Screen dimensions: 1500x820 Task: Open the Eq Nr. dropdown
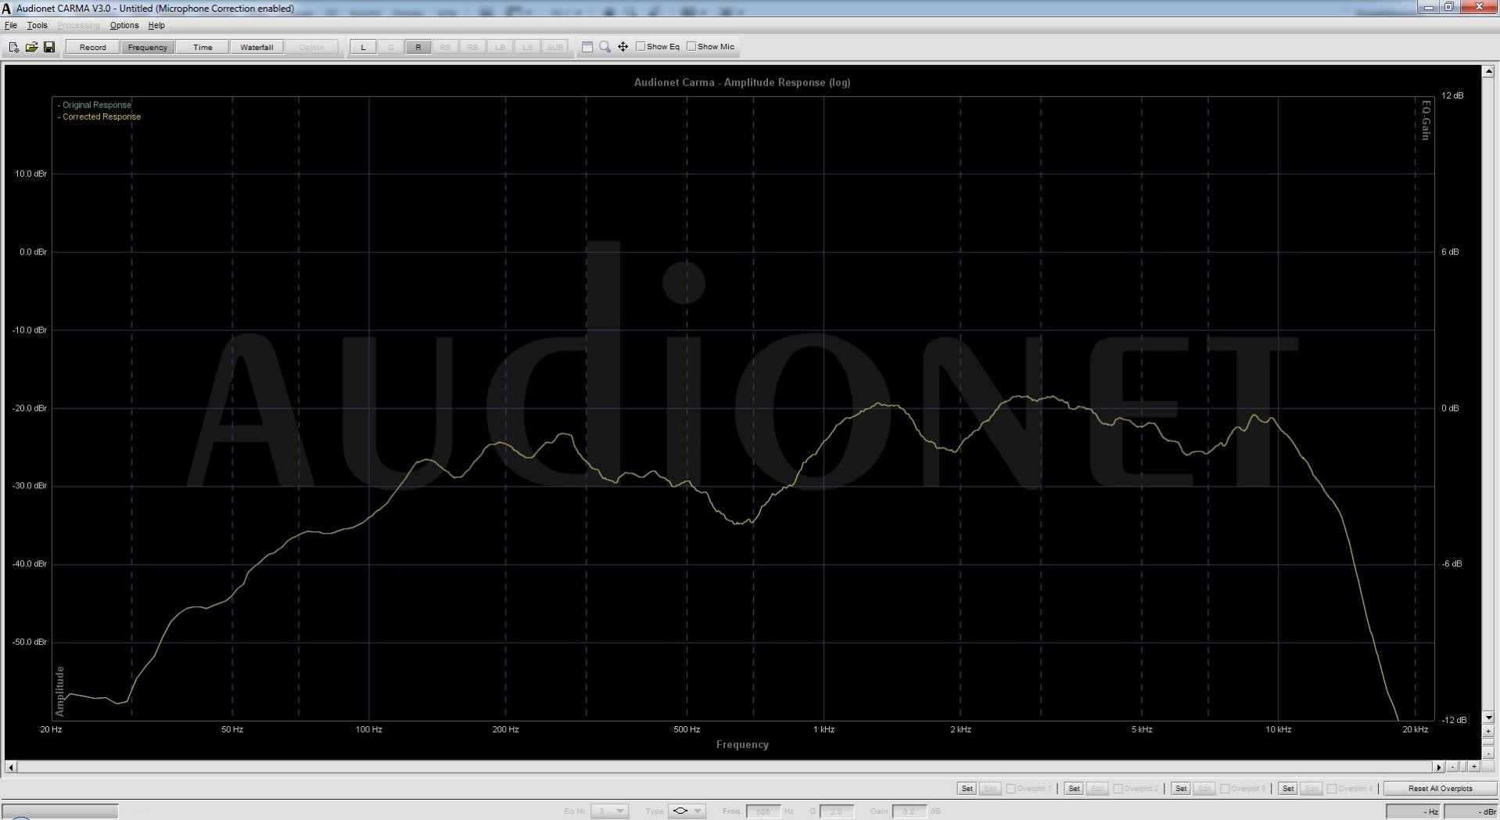(609, 811)
